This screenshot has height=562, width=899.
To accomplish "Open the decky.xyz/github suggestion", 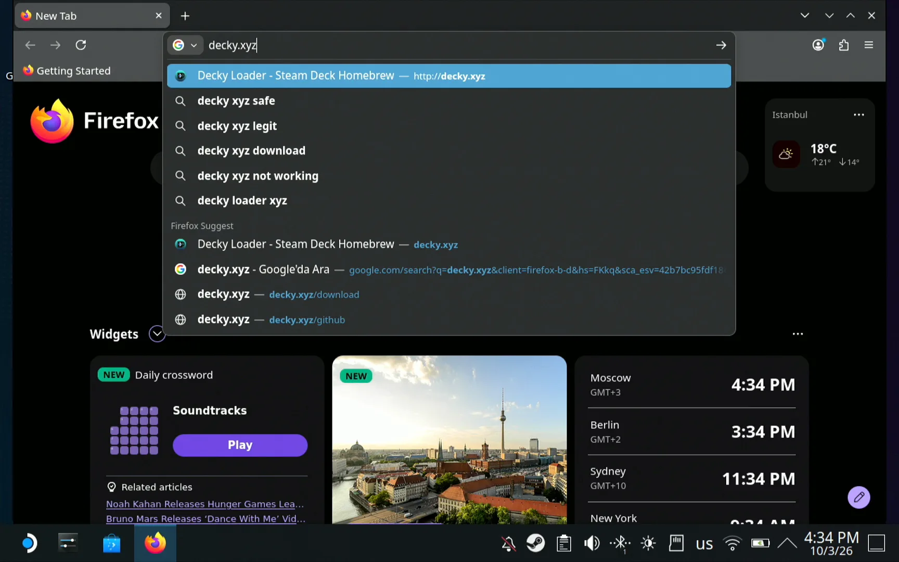I will click(449, 320).
